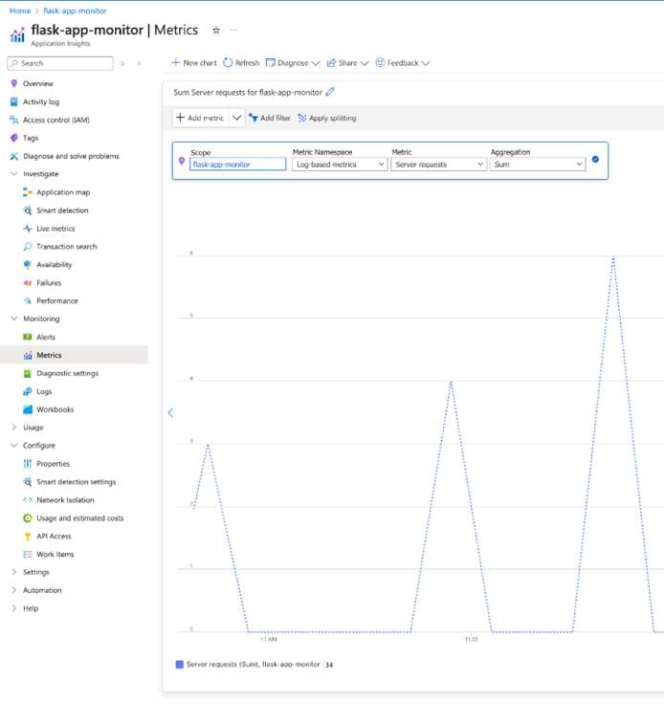Viewport: 664px width, 704px height.
Task: Click legend color swatch for Server requests
Action: tap(180, 665)
